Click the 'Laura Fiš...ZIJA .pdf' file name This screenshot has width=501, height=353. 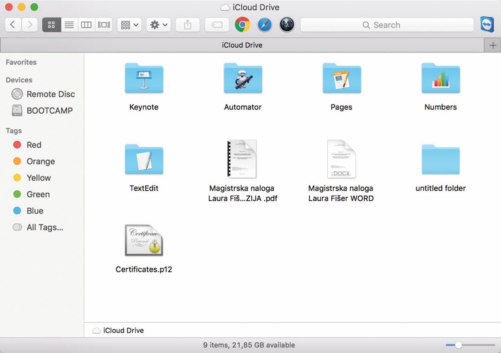243,199
